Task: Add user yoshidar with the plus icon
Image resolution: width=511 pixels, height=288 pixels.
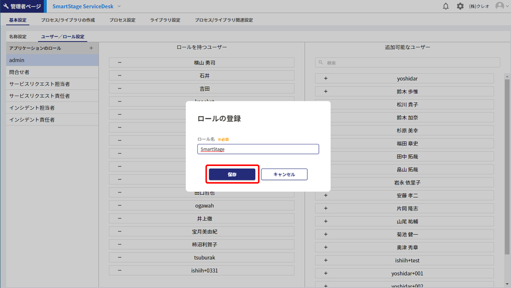Action: point(326,79)
